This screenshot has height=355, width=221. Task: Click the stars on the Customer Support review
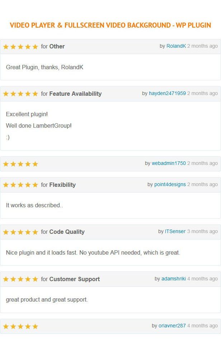(20, 279)
